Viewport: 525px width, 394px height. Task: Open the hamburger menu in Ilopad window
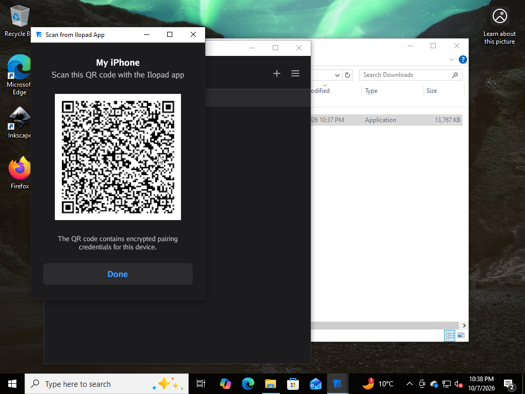(295, 73)
